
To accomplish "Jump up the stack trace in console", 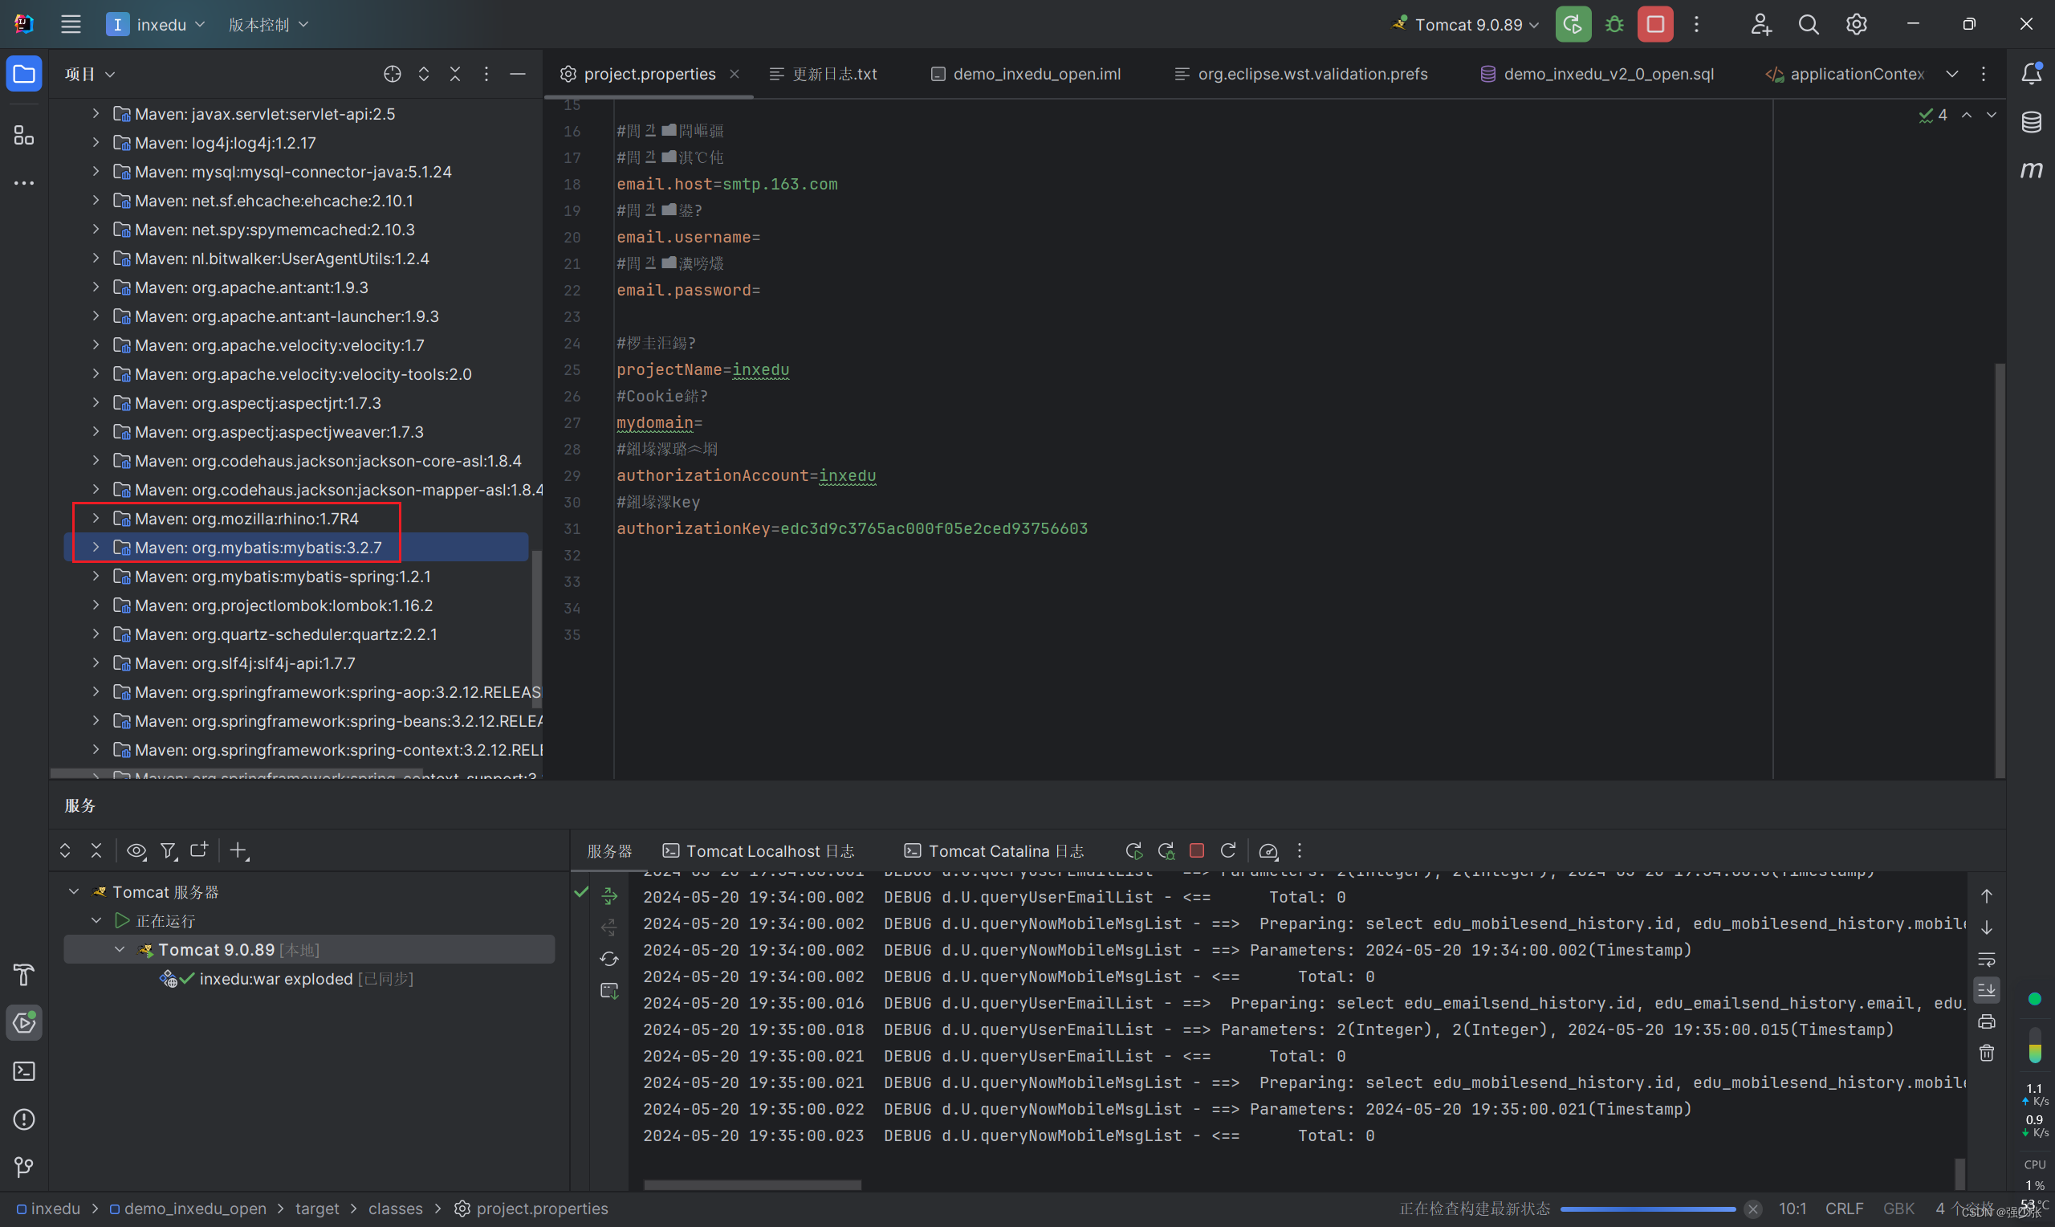I will (1988, 896).
